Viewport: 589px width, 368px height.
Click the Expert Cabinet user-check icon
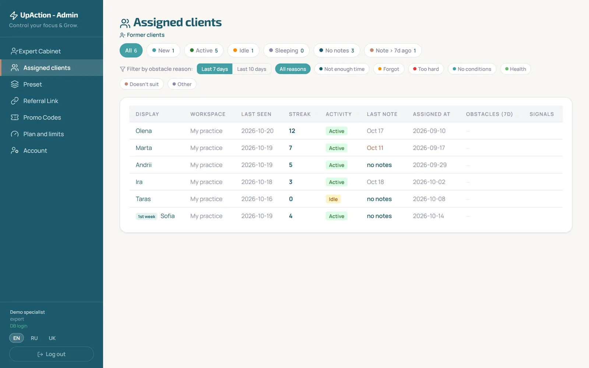pos(14,51)
